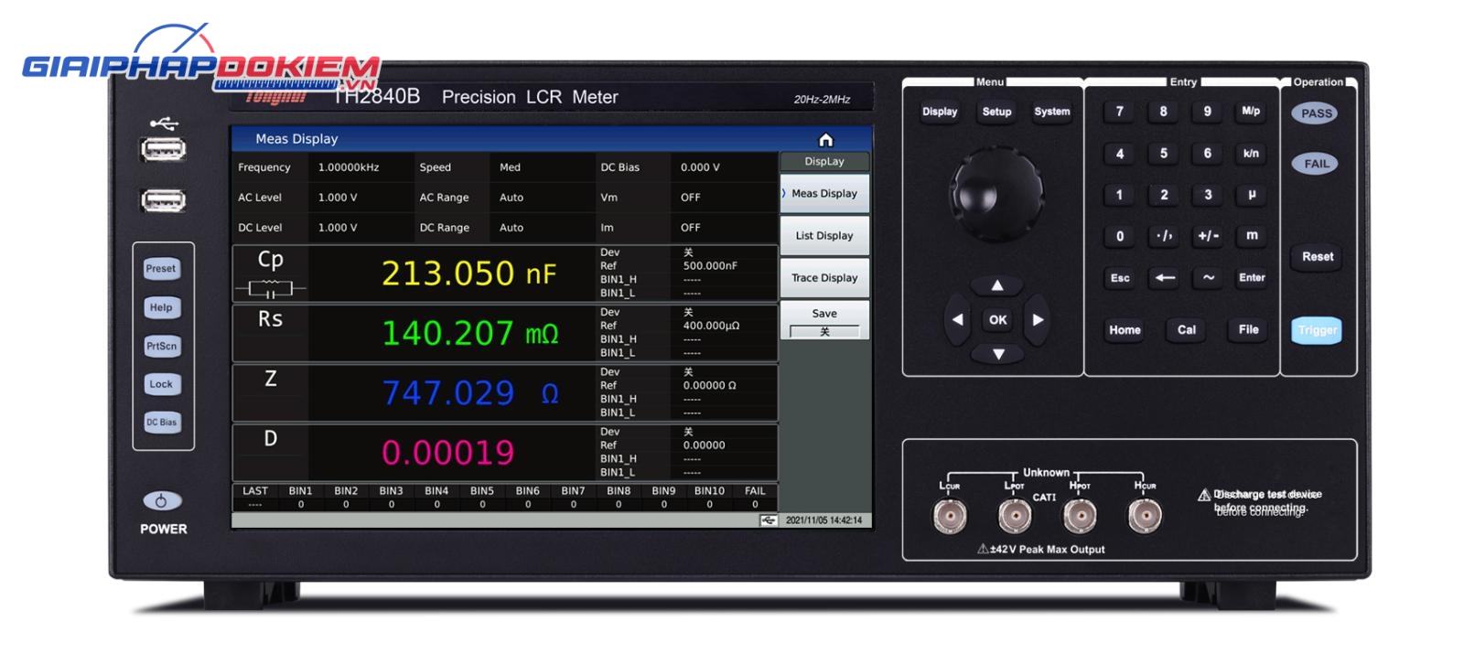Image resolution: width=1464 pixels, height=654 pixels.
Task: Click the M/p unit key
Action: point(1251,112)
